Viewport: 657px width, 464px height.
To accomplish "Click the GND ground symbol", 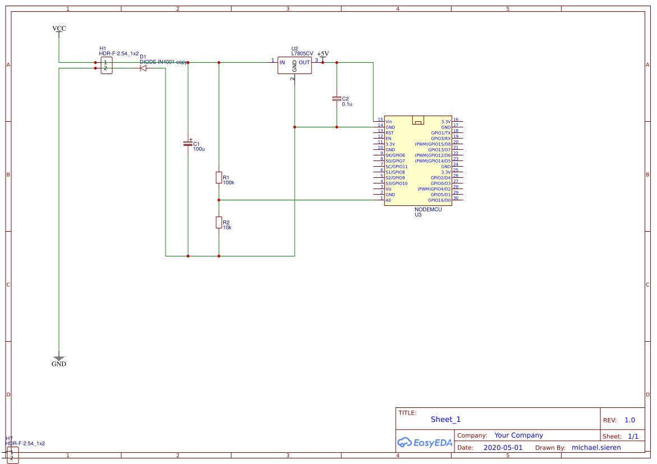I will 58,359.
